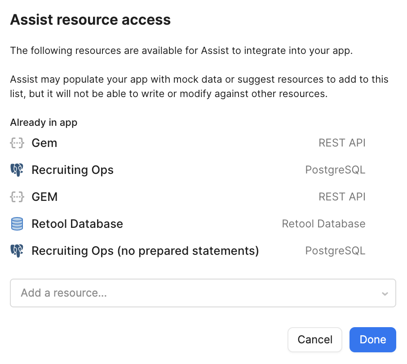
Task: Click the gray Retool Database type label on the right
Action: click(x=323, y=224)
